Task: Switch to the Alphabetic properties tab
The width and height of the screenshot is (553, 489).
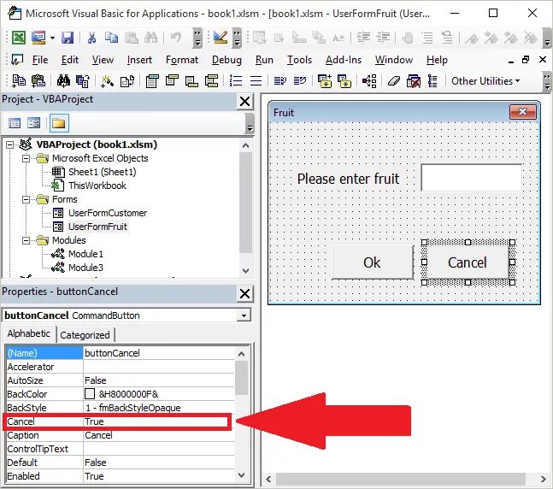Action: [x=29, y=333]
